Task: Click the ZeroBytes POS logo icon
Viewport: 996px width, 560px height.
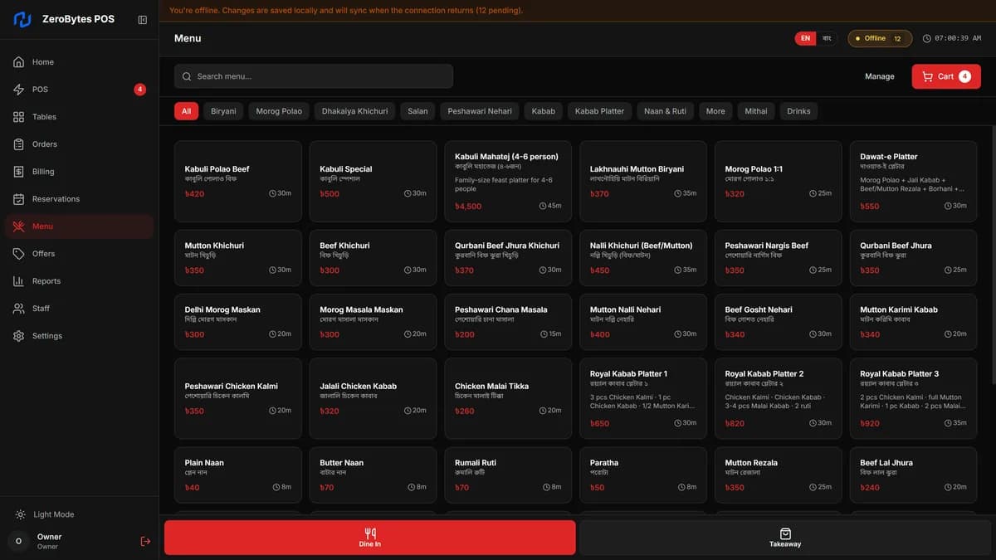Action: click(22, 19)
